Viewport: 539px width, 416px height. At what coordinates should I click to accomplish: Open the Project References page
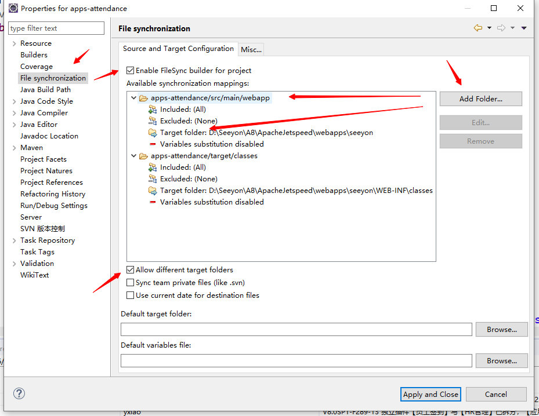click(52, 183)
